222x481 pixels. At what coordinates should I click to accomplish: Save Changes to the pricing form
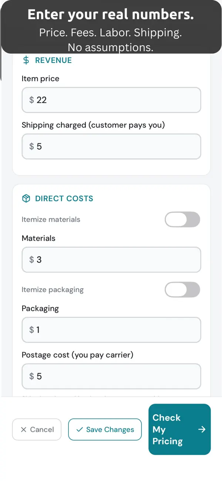click(105, 429)
